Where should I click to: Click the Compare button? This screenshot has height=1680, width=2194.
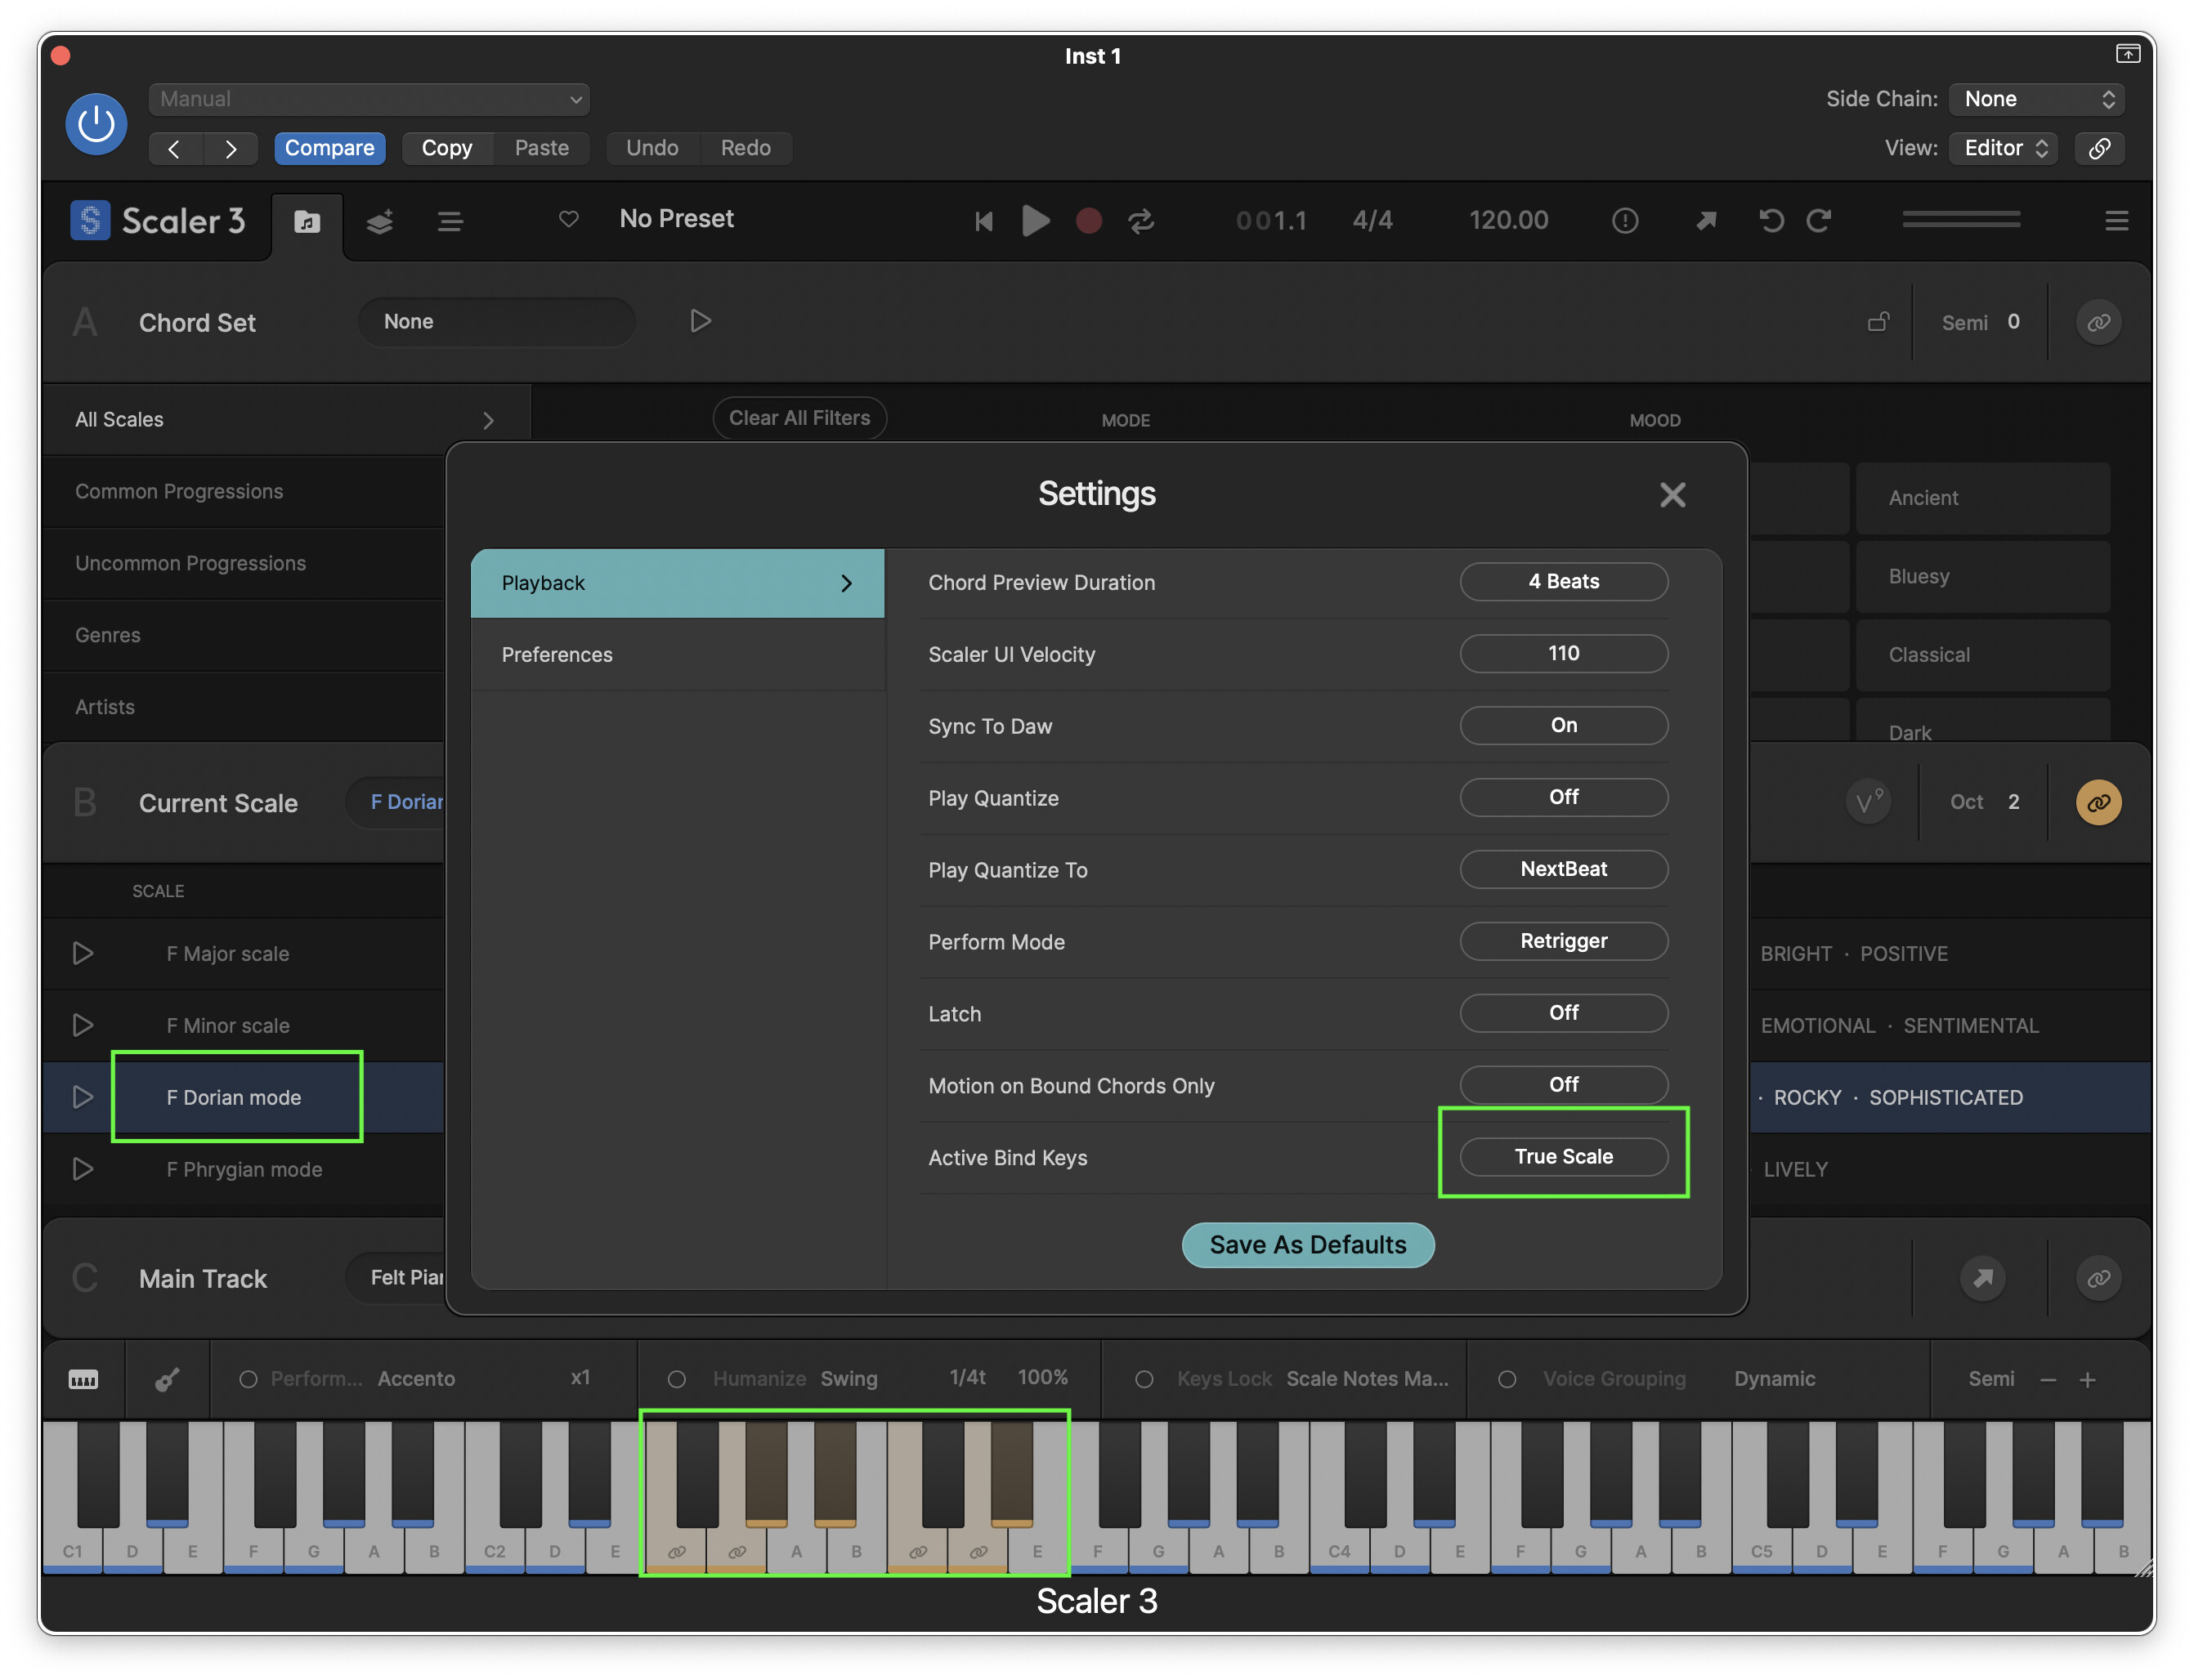click(x=329, y=148)
